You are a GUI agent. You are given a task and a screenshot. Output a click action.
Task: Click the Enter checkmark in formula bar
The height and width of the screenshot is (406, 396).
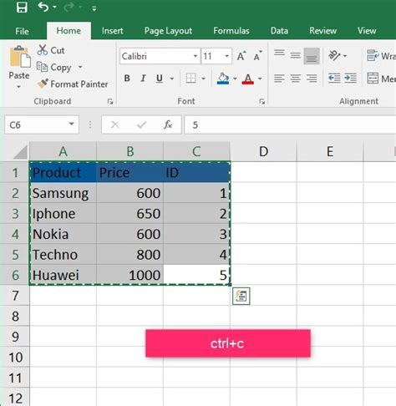click(x=141, y=124)
